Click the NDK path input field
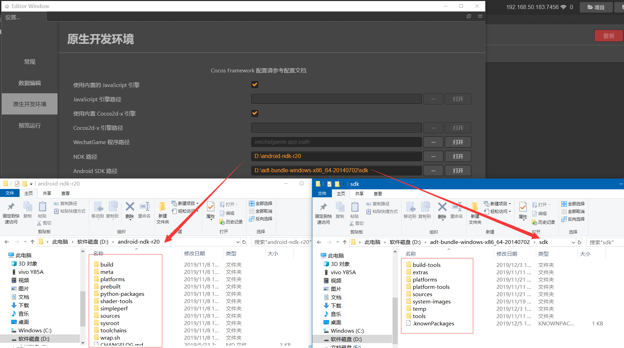This screenshot has width=624, height=348. pyautogui.click(x=336, y=156)
